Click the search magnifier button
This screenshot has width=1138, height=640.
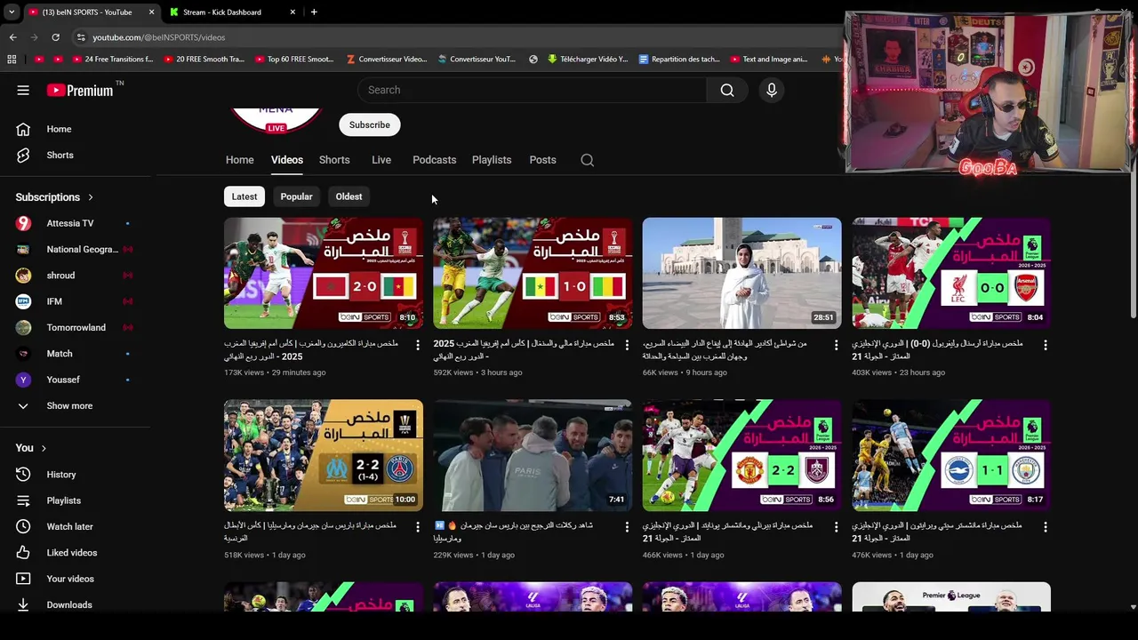coord(727,90)
